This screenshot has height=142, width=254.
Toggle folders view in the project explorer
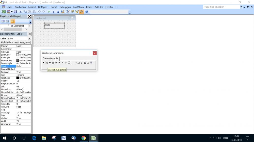(x=12, y=21)
